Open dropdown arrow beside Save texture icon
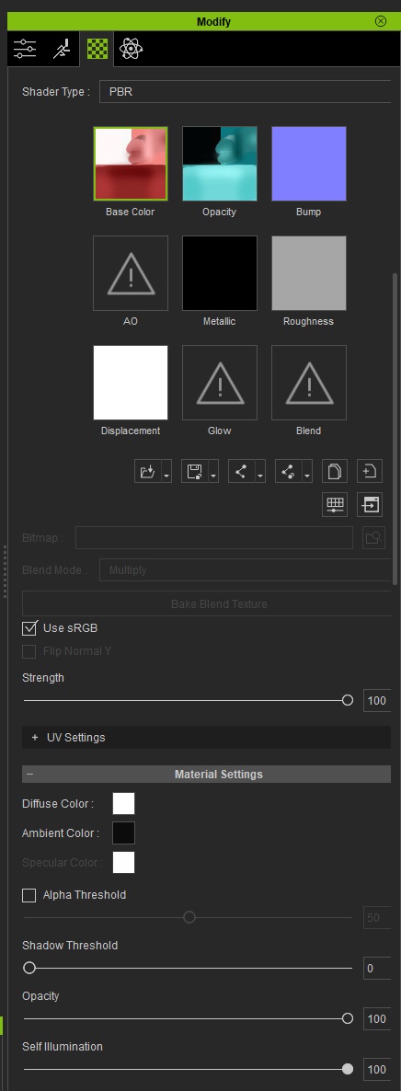 coord(213,473)
